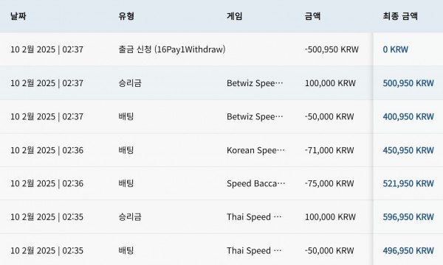Click the 0 KRW final balance
Image resolution: width=443 pixels, height=265 pixels.
[x=396, y=49]
